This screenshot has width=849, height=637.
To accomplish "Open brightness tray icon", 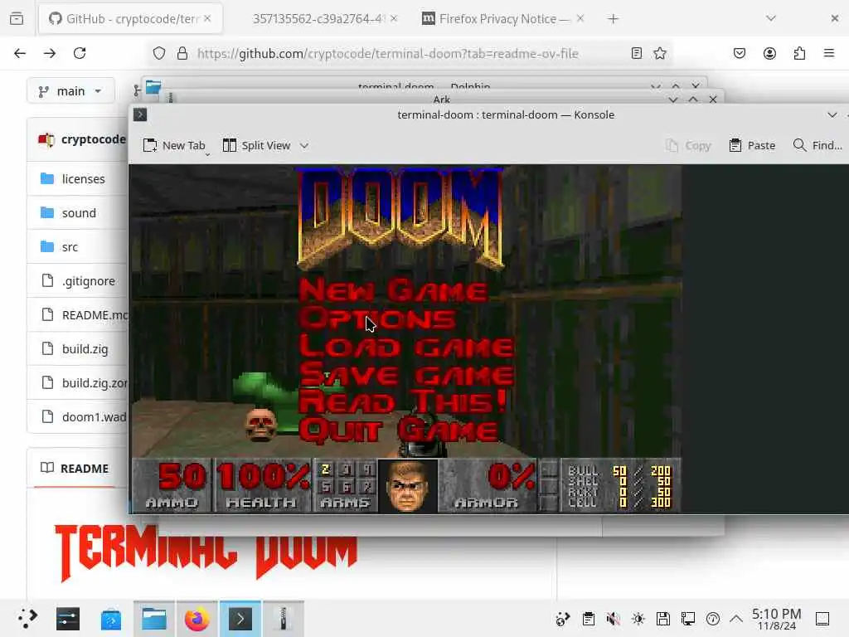I will click(638, 619).
